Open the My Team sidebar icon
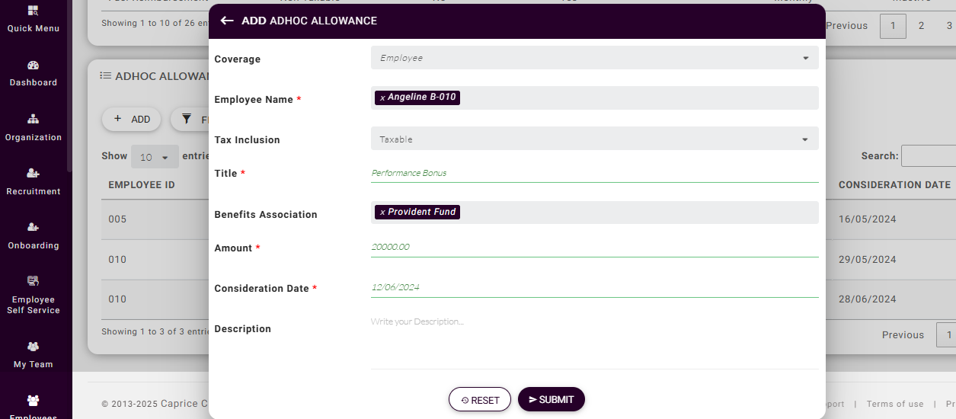The width and height of the screenshot is (956, 419). 33,347
